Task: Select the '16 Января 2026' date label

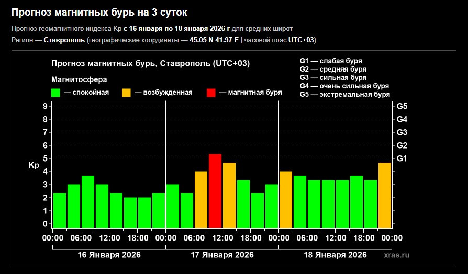Action: (x=109, y=255)
